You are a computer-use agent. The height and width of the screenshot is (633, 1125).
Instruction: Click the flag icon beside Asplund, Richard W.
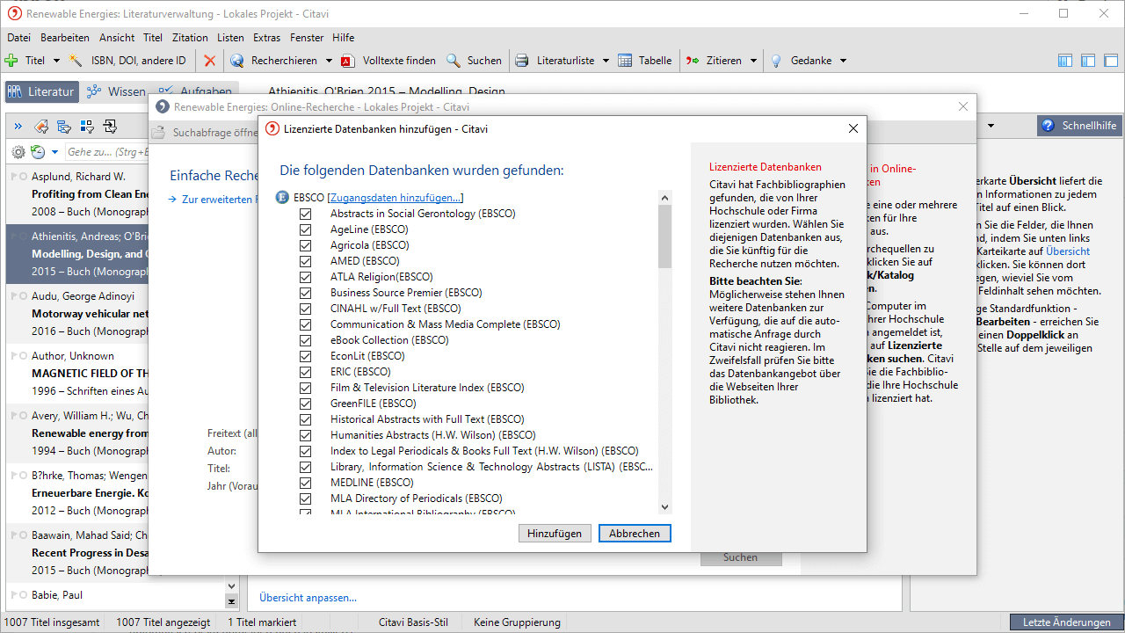pos(14,177)
